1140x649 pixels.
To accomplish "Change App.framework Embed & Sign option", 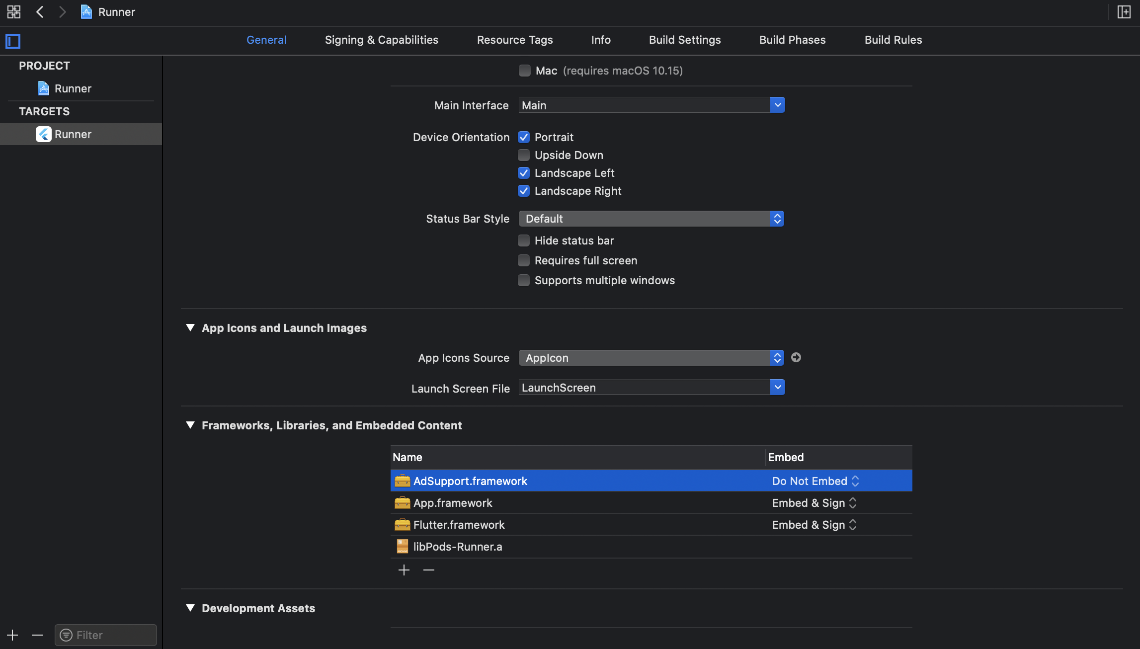I will (814, 503).
